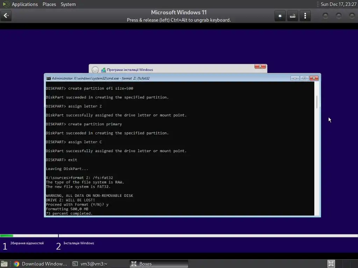Open the Boxes three-dot menu

click(305, 16)
